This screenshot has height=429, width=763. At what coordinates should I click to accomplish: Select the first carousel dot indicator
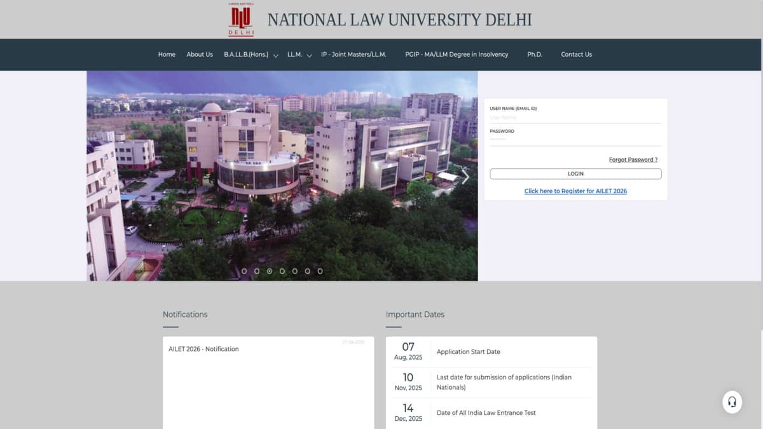click(x=244, y=271)
